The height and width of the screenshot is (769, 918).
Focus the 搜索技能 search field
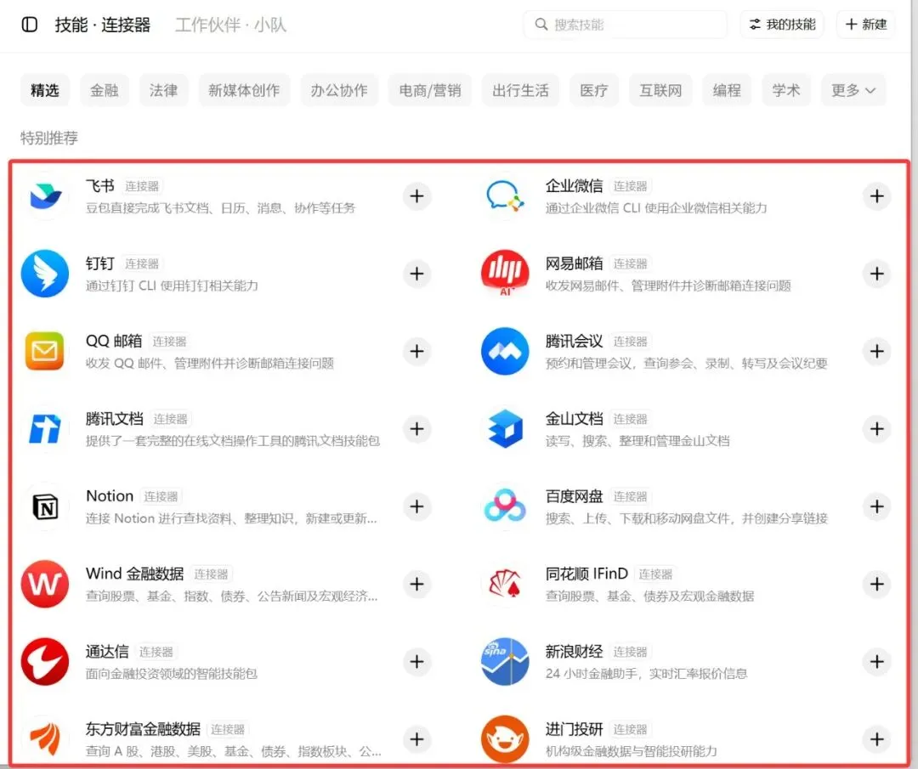(x=626, y=25)
